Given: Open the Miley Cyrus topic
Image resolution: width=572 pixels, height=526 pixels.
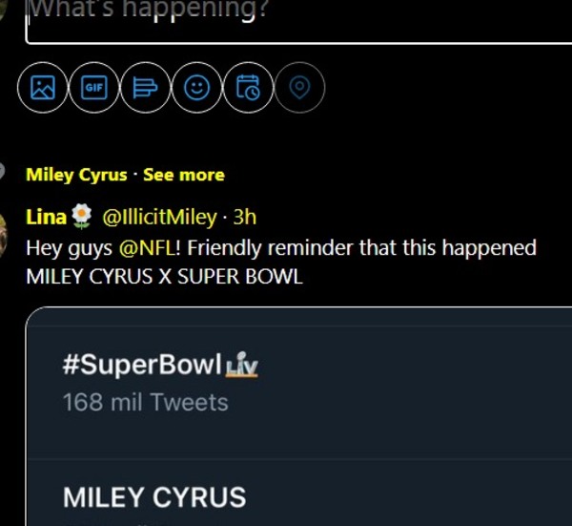Looking at the screenshot, I should click(x=76, y=175).
